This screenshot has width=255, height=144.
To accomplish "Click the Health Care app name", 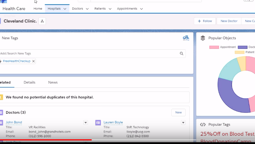I will coord(14,9).
